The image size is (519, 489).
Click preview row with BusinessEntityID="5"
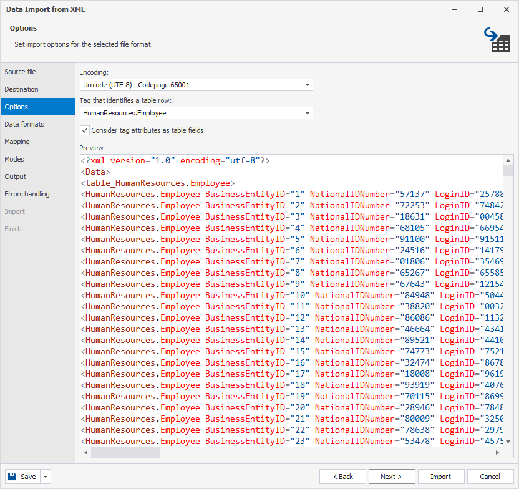291,240
